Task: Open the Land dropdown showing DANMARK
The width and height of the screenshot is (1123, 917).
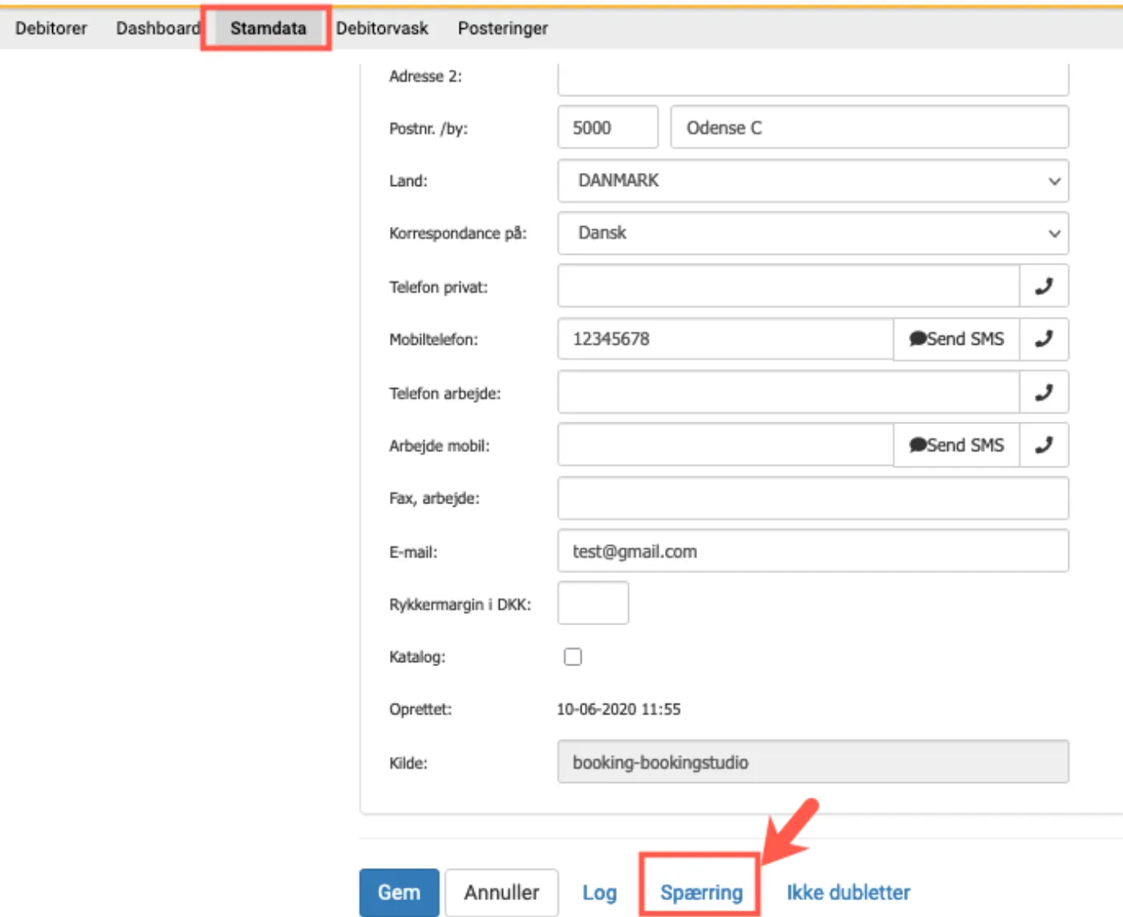Action: 813,181
